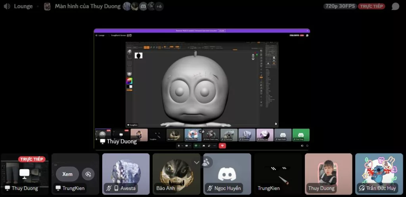Expand the +6 viewers badge in the header
406x197 pixels.
point(159,6)
